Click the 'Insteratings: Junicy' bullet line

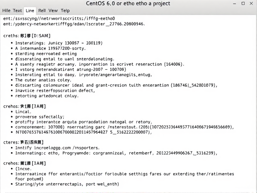point(58,43)
